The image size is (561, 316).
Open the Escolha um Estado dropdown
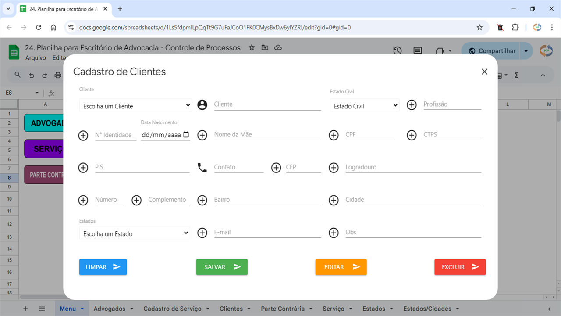(x=135, y=233)
